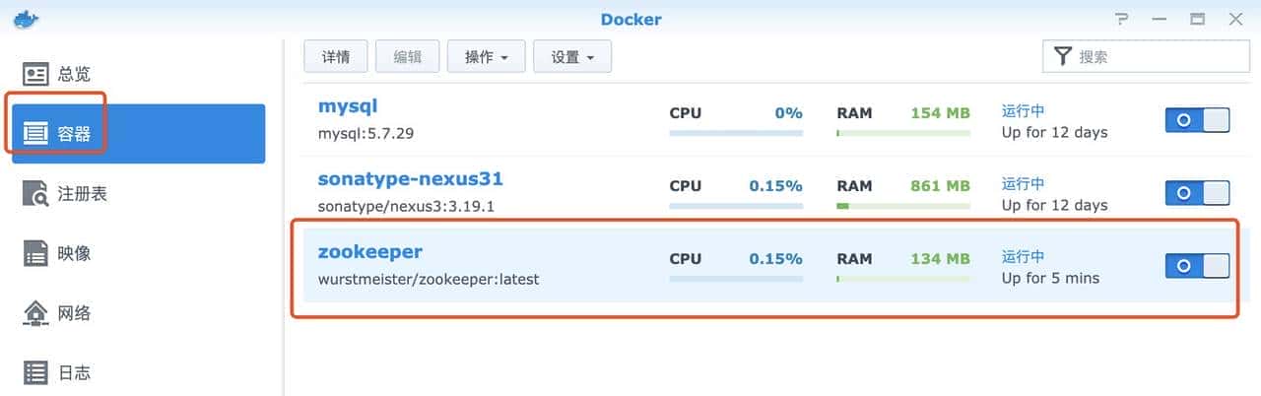
Task: Click the sonatype-nexus31 RAM usage bar
Action: click(x=903, y=207)
